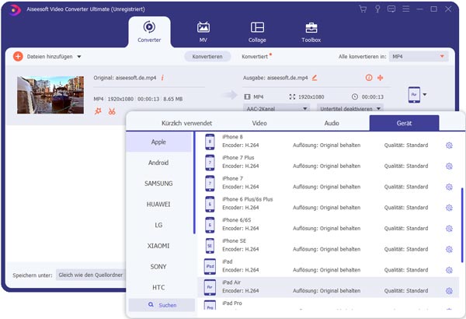The image size is (466, 319).
Task: Open the hamburger menu icon
Action: [406, 9]
